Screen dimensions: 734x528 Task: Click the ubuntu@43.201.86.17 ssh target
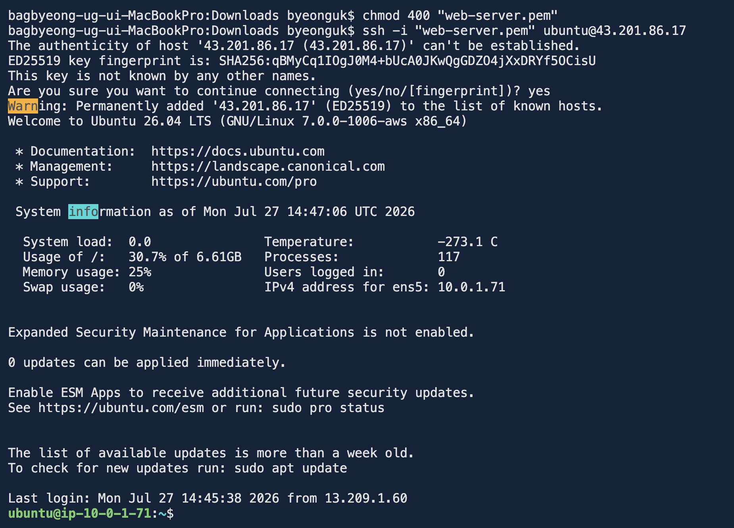[x=615, y=31]
